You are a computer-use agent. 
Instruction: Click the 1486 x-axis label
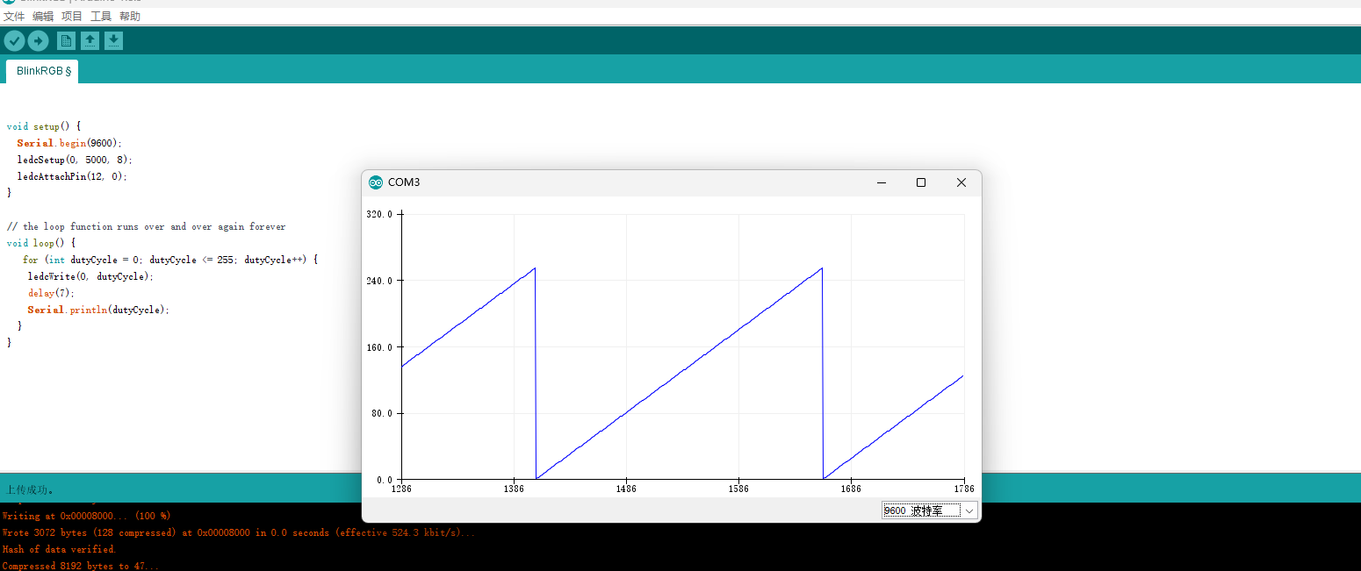[x=626, y=489]
